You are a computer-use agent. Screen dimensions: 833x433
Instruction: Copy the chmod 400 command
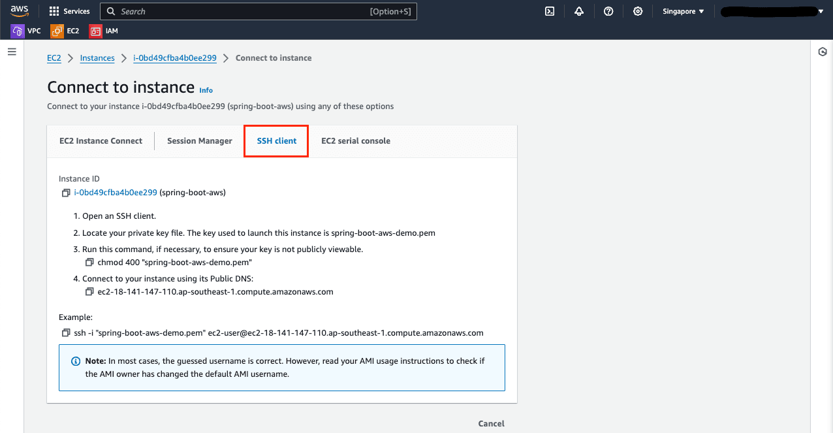coord(89,262)
